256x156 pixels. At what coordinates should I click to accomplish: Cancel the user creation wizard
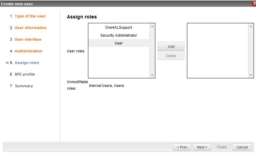pyautogui.click(x=242, y=147)
